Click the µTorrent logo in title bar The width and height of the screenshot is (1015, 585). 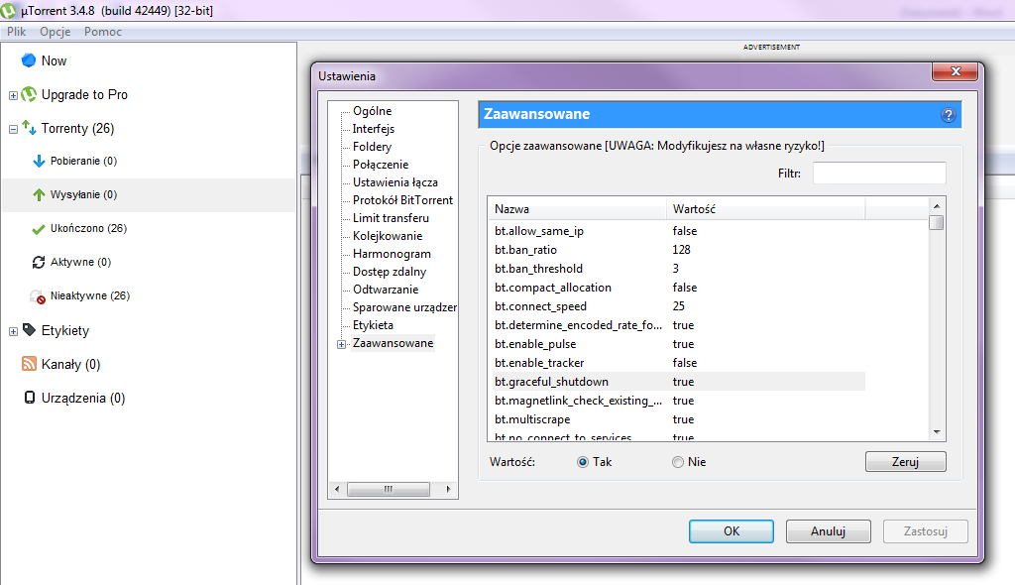8,10
